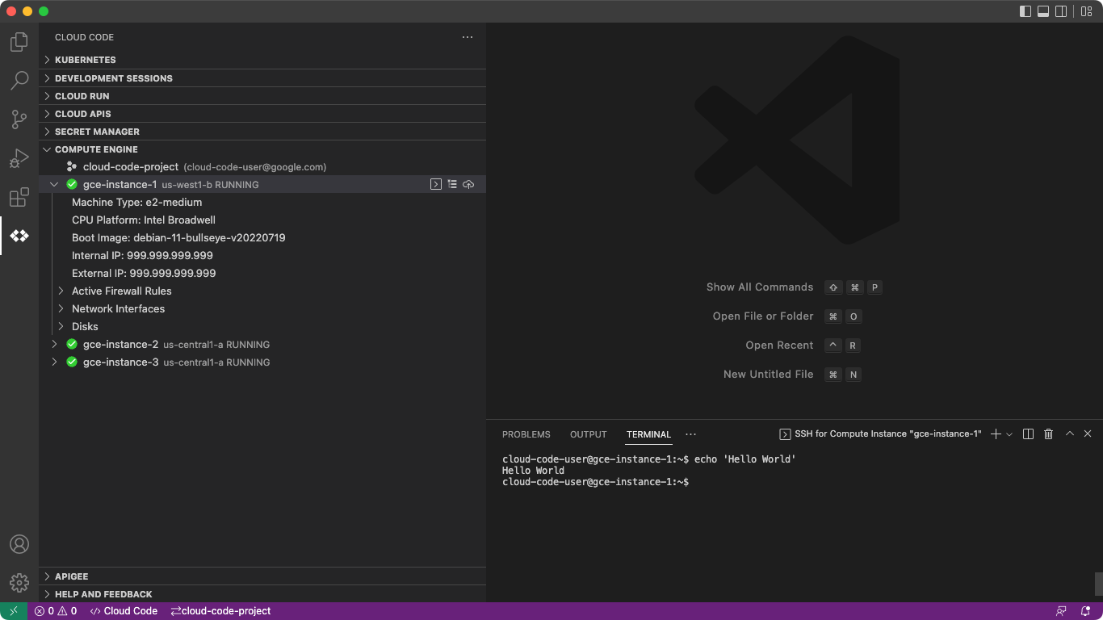Create a new terminal with plus icon

click(x=996, y=434)
